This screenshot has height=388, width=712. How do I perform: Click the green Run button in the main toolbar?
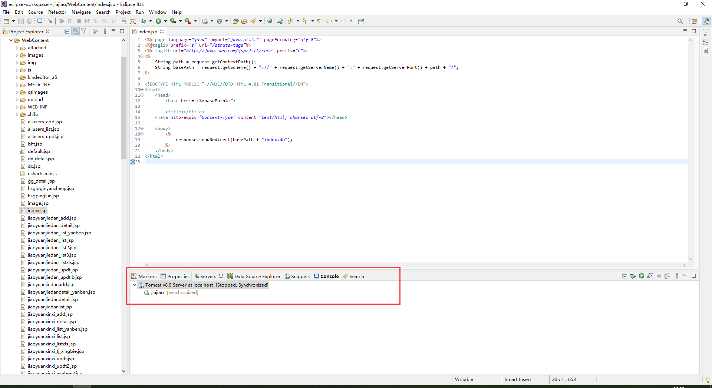[x=158, y=21]
